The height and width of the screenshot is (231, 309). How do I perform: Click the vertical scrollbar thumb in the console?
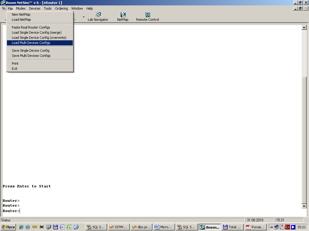(304, 140)
